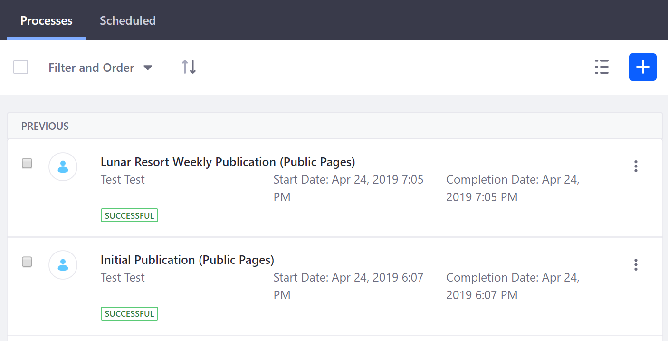668x341 pixels.
Task: Check the Lunar Resort Weekly Publication checkbox
Action: pyautogui.click(x=27, y=164)
